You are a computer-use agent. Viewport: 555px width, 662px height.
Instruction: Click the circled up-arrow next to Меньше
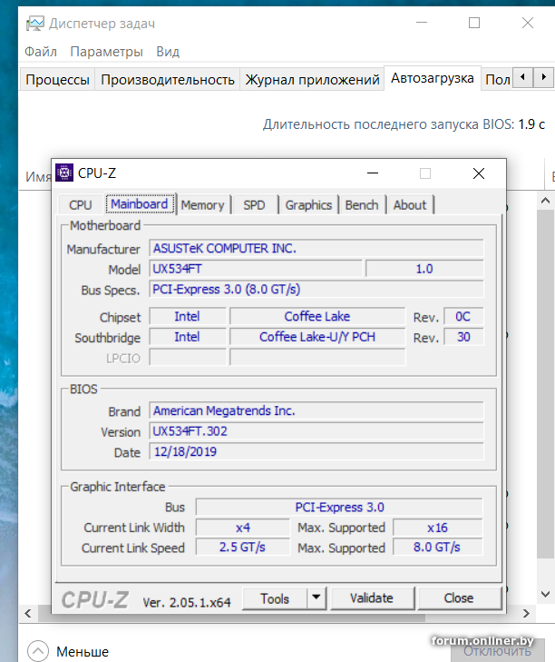pos(38,651)
